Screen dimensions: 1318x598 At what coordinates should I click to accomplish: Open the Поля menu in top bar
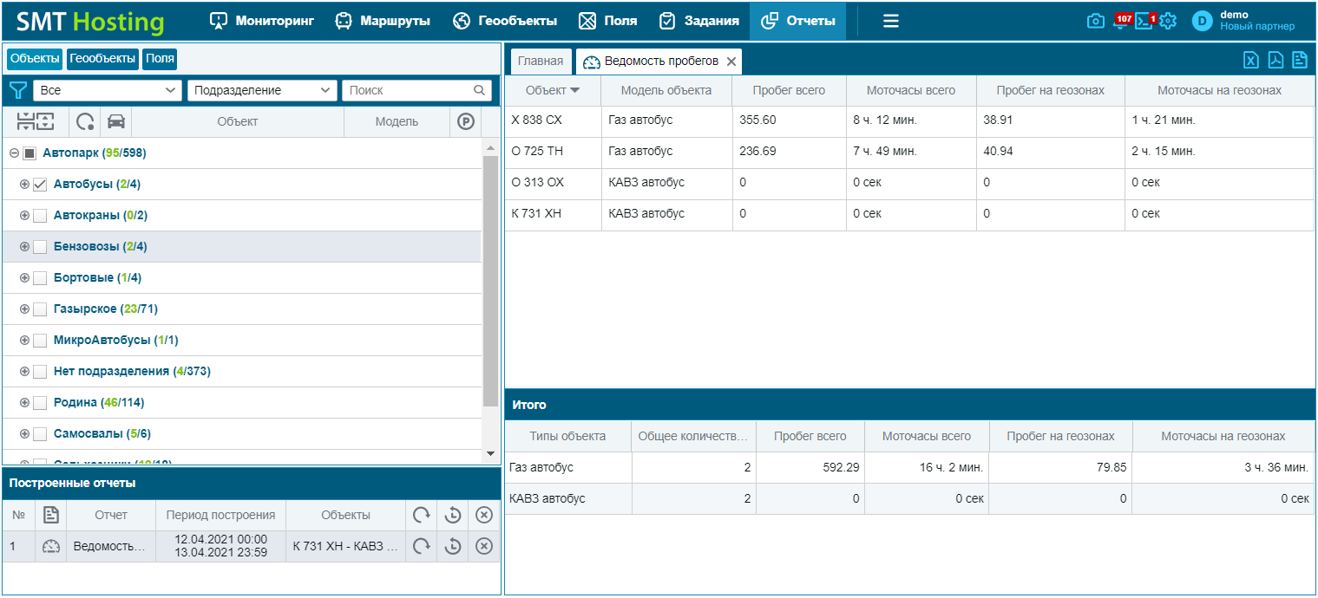point(608,21)
